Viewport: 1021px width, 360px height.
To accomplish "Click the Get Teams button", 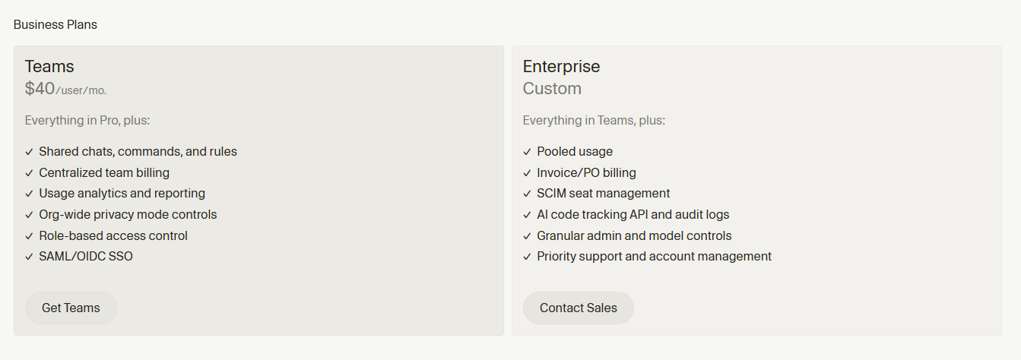I will (71, 308).
